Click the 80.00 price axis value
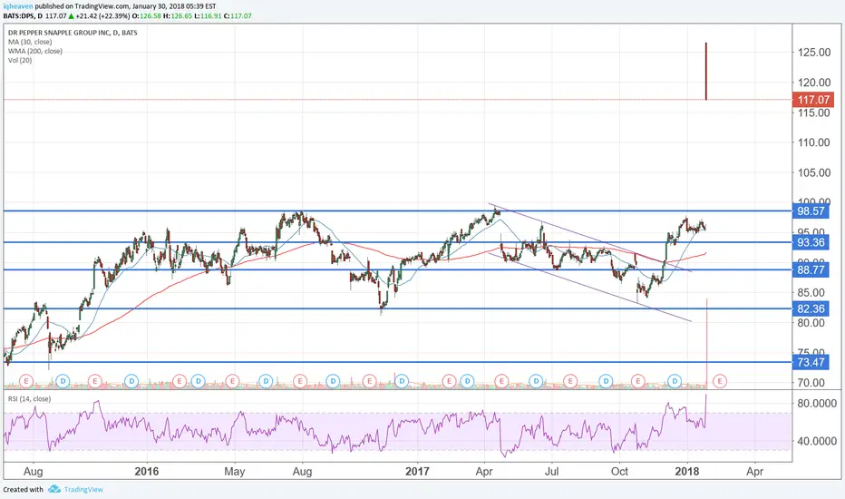The height and width of the screenshot is (499, 845). pyautogui.click(x=811, y=323)
